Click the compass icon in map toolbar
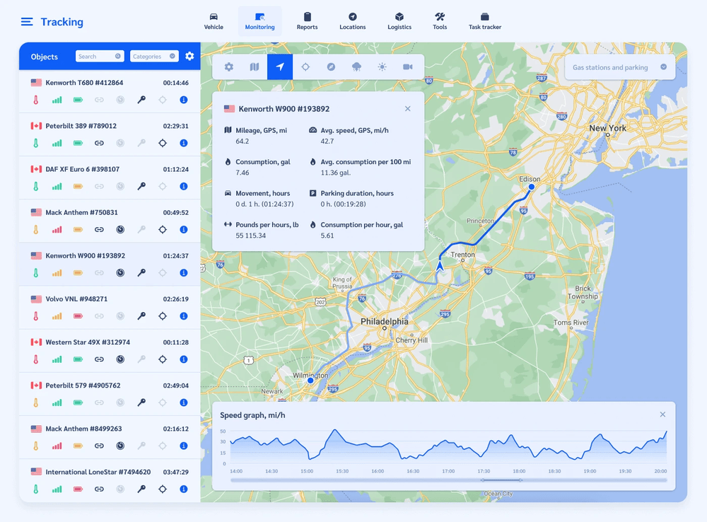Image resolution: width=707 pixels, height=522 pixels. [x=331, y=67]
